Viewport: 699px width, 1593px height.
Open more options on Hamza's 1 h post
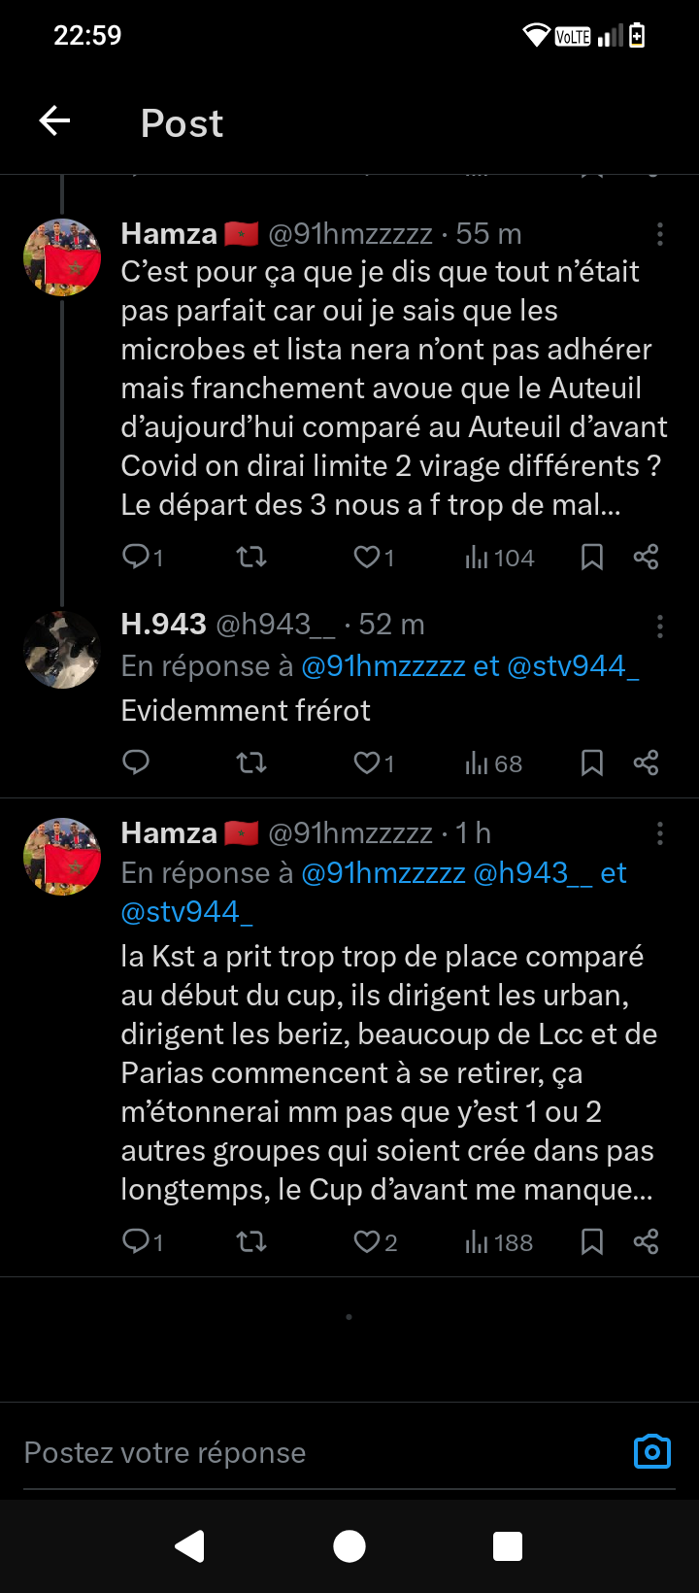pyautogui.click(x=660, y=833)
